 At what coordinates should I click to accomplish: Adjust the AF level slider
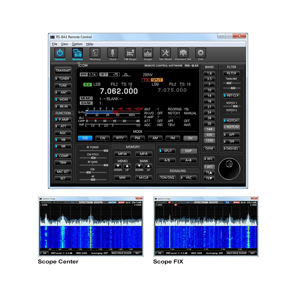click(93, 179)
